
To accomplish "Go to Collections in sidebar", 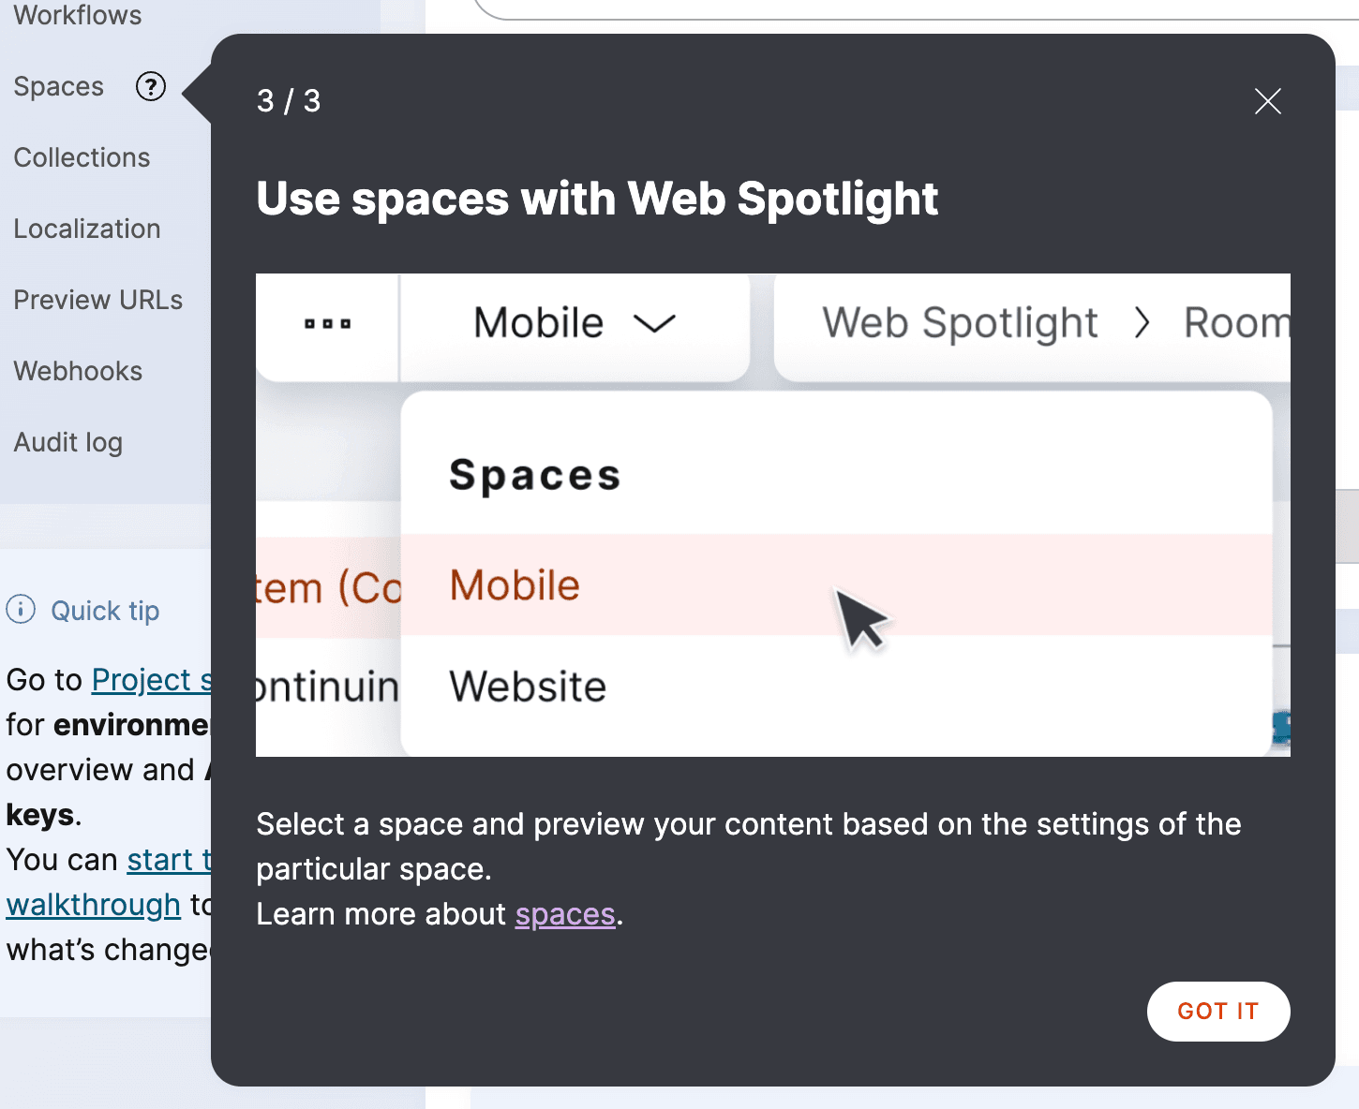I will 82,158.
